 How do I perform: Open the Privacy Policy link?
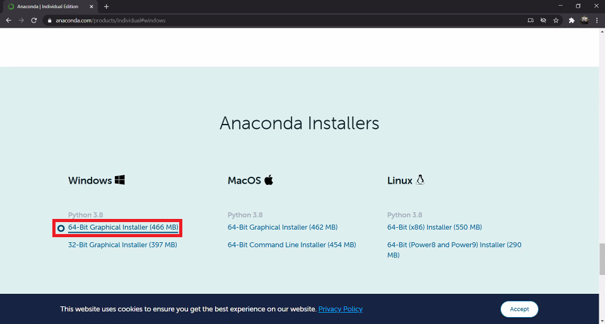340,309
